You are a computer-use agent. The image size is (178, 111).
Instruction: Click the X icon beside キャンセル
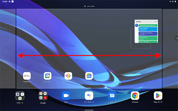85,6
